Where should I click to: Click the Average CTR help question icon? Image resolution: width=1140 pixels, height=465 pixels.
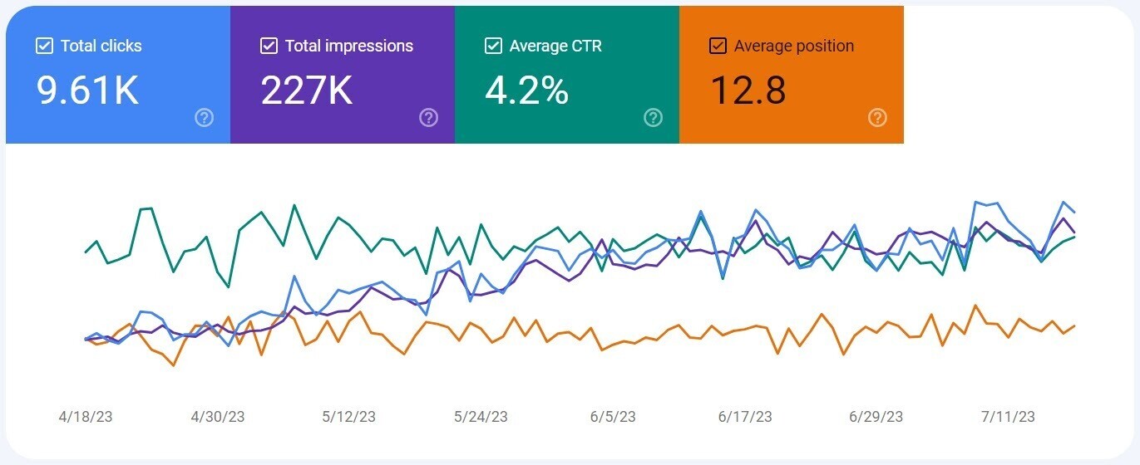tap(653, 118)
